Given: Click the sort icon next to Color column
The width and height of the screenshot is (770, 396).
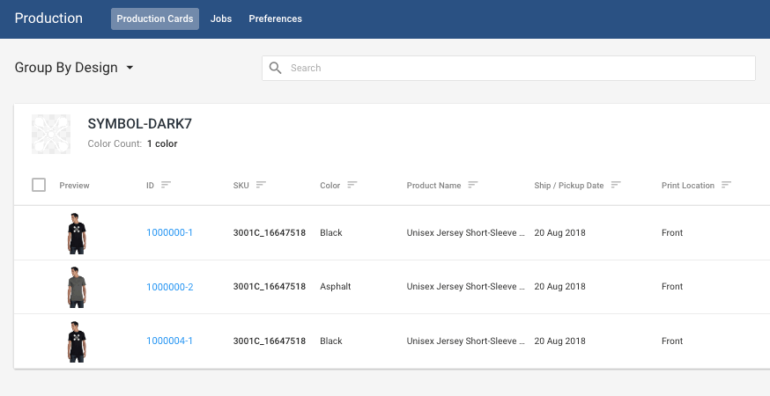Looking at the screenshot, I should (x=352, y=185).
